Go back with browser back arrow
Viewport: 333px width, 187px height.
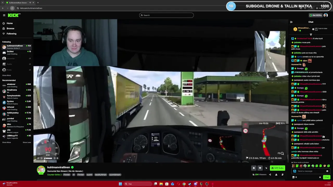3,8
